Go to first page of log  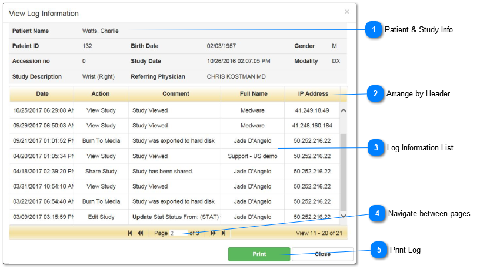tap(130, 233)
